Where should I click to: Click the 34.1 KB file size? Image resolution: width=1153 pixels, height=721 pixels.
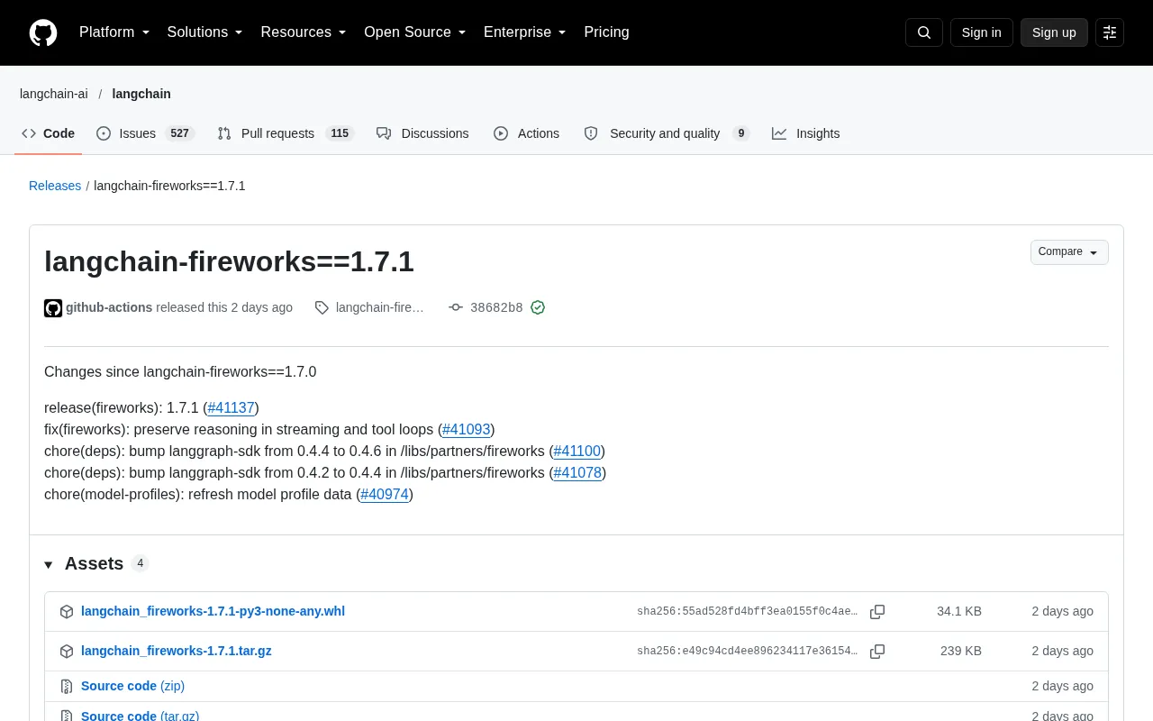(959, 611)
